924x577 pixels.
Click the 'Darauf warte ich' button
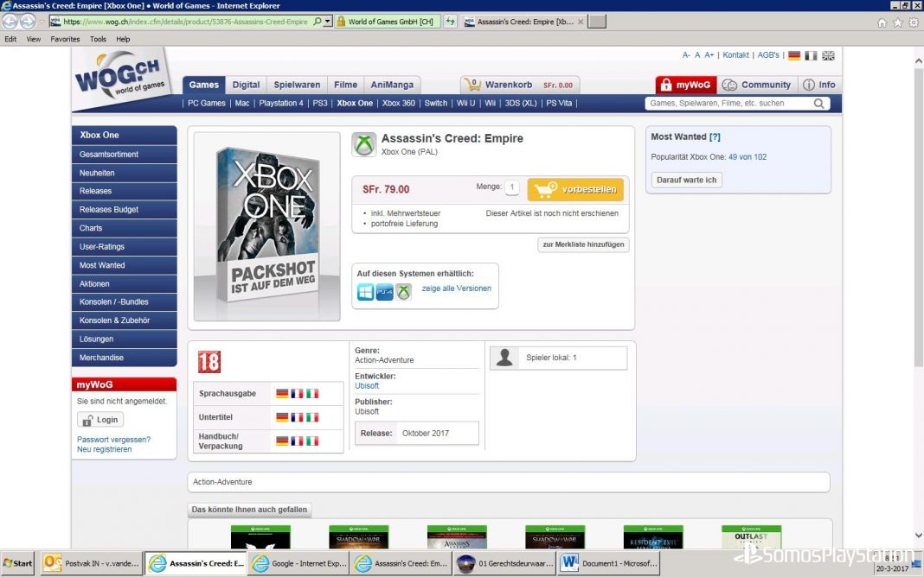[686, 180]
